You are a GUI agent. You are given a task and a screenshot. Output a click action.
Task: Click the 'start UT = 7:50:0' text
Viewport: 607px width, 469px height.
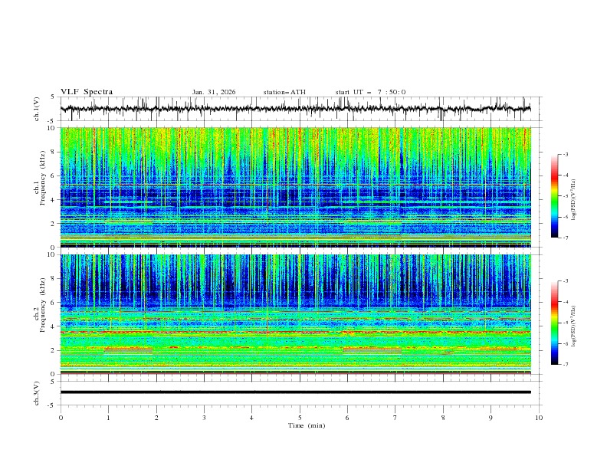point(370,92)
